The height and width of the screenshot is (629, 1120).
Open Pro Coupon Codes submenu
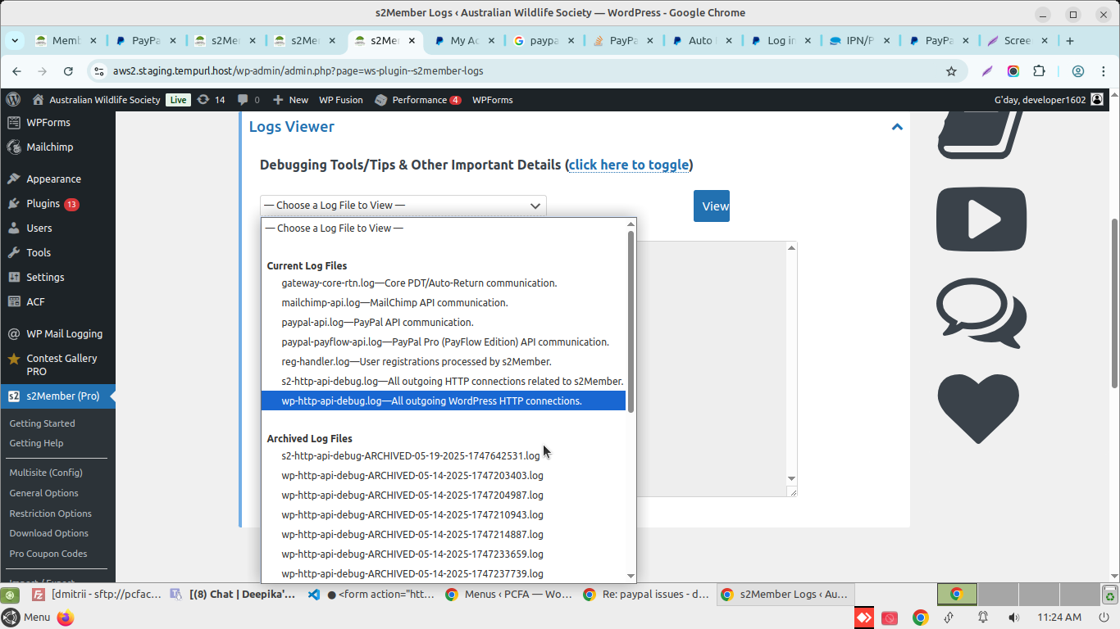click(48, 554)
